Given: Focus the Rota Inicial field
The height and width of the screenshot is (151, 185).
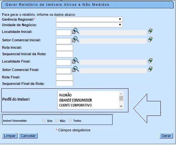Looking at the screenshot, I should point(64,48).
